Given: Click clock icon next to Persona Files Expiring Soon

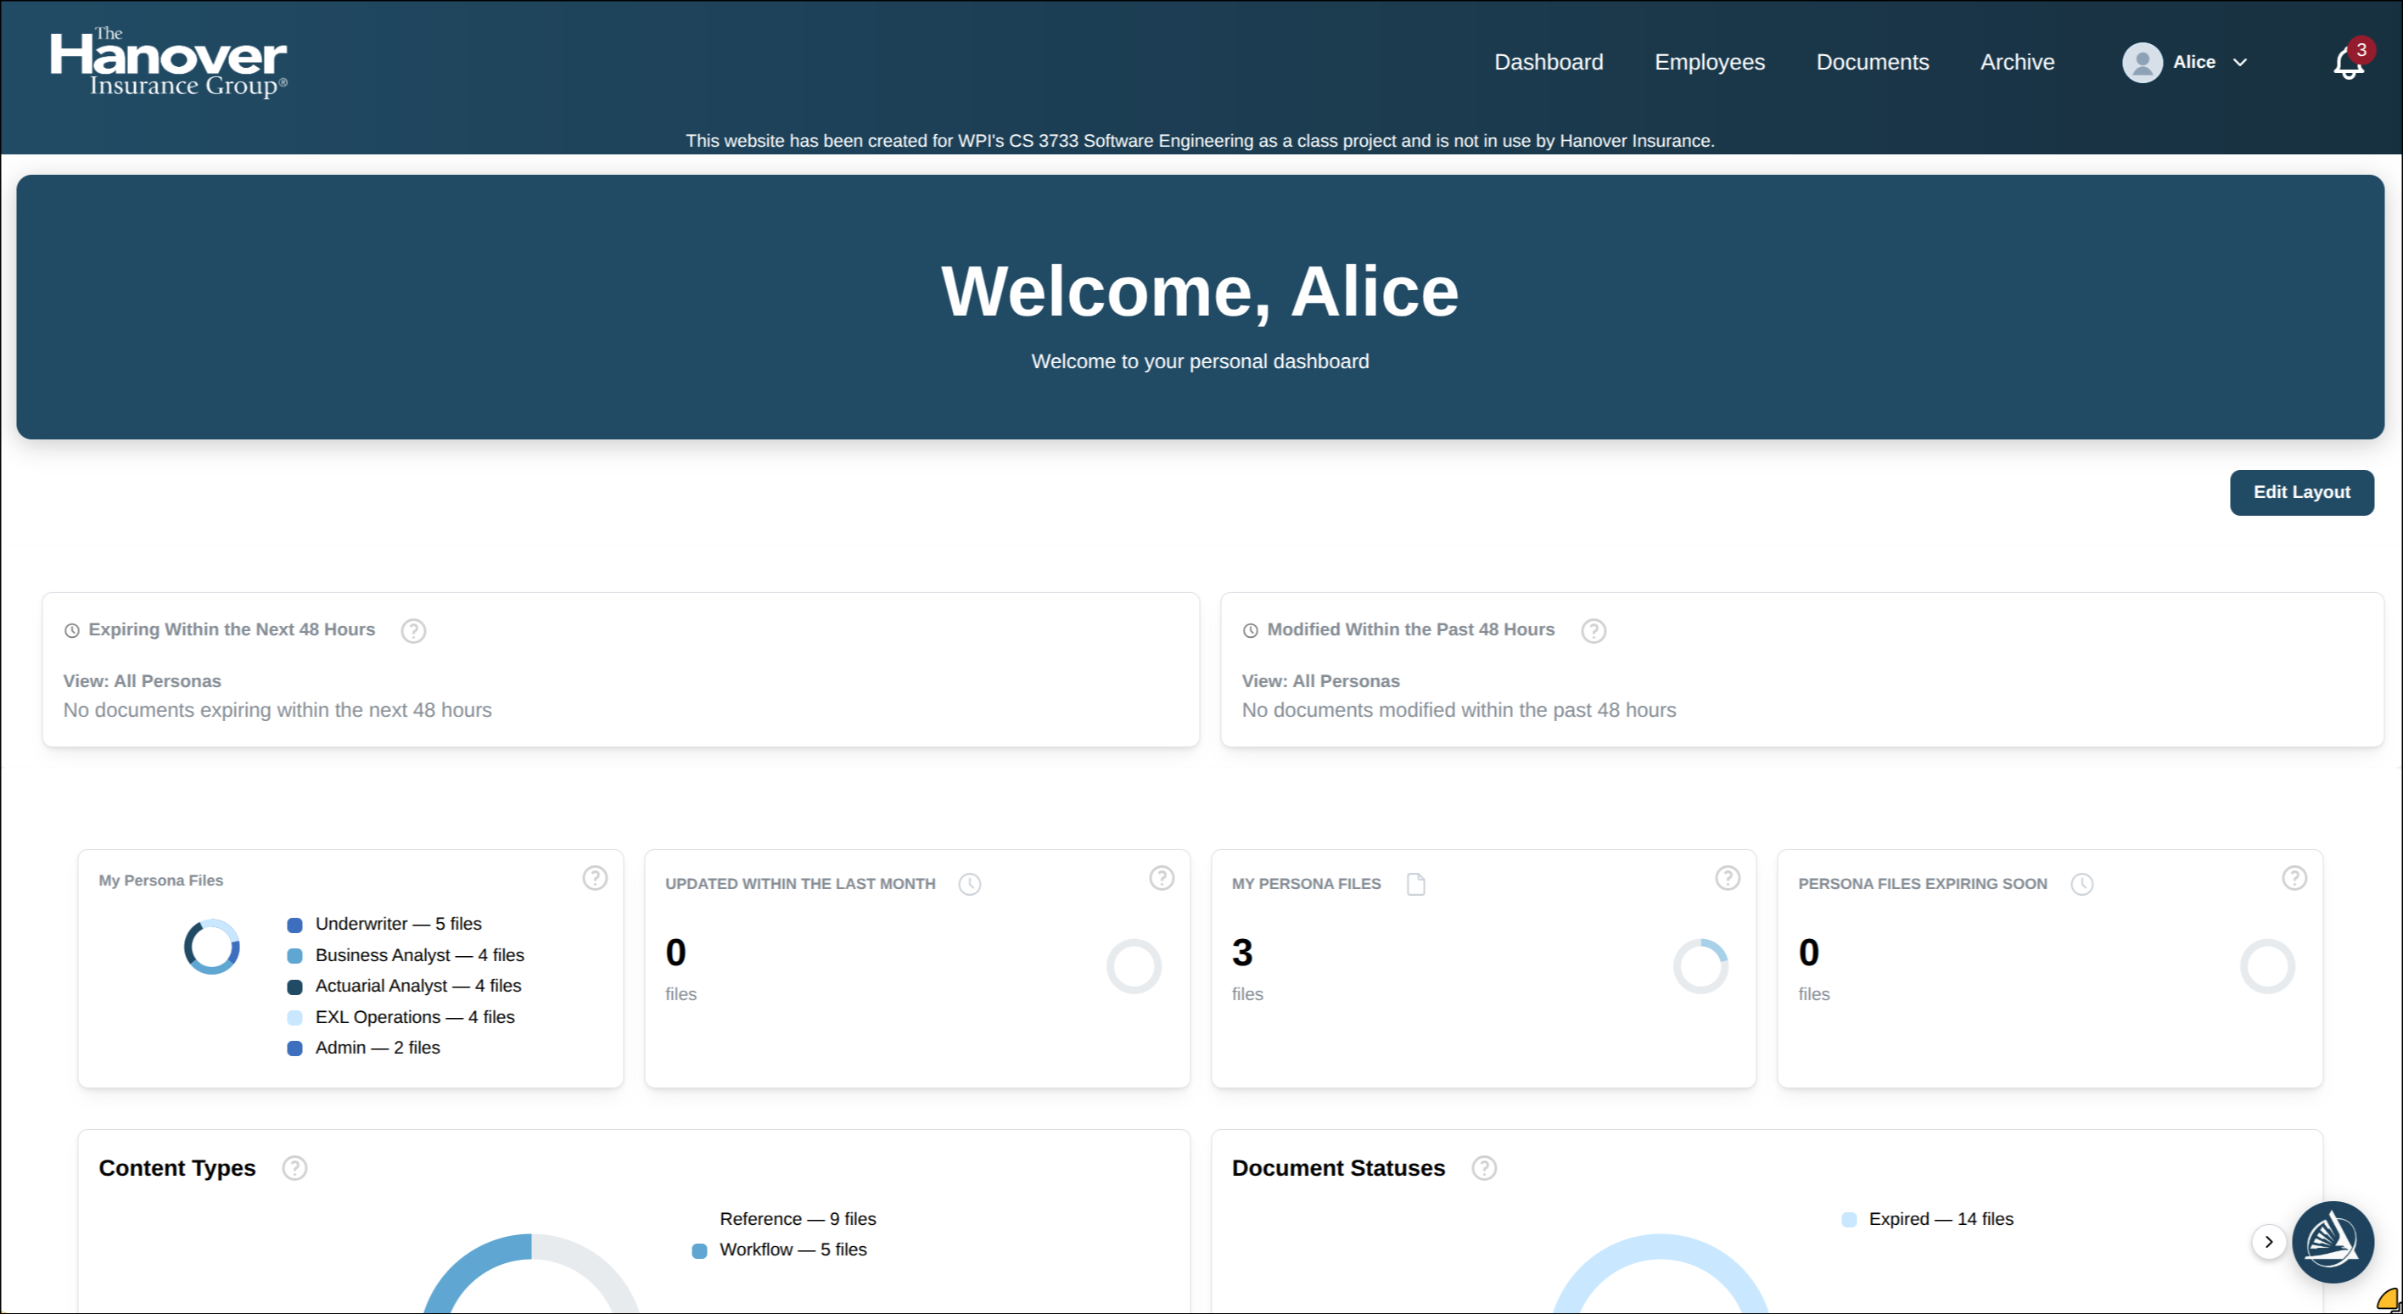Looking at the screenshot, I should (2081, 884).
